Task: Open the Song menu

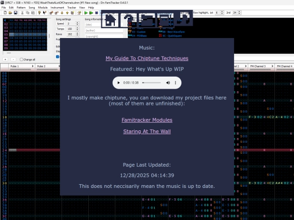Action: [x=32, y=8]
